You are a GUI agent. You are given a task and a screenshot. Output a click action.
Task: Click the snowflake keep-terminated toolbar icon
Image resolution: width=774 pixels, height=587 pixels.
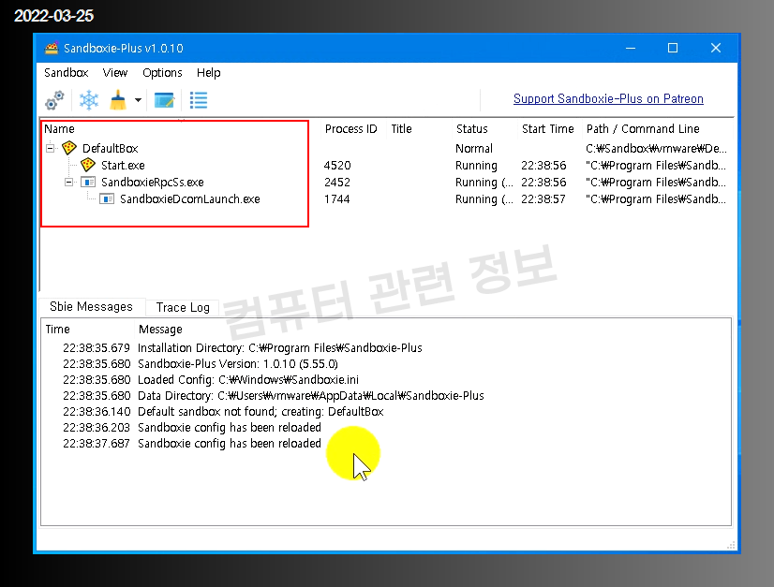coord(89,100)
